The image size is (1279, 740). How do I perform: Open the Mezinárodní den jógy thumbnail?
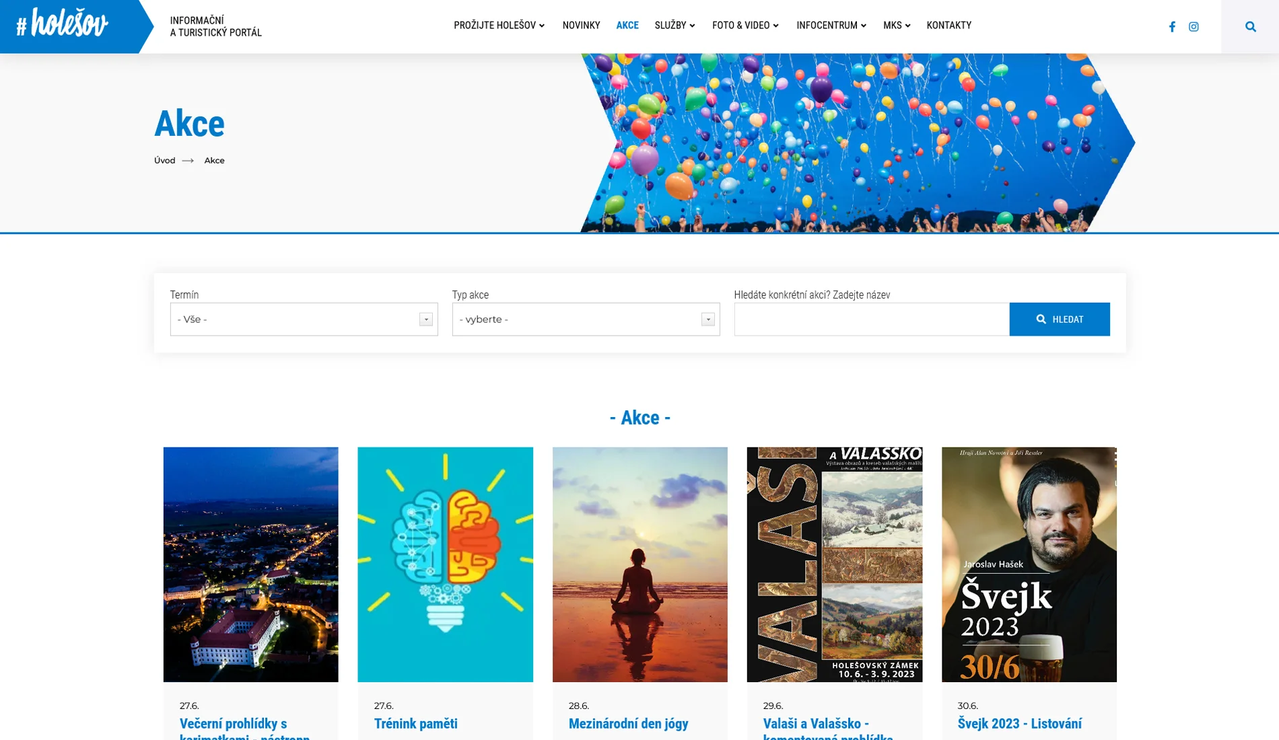tap(639, 564)
